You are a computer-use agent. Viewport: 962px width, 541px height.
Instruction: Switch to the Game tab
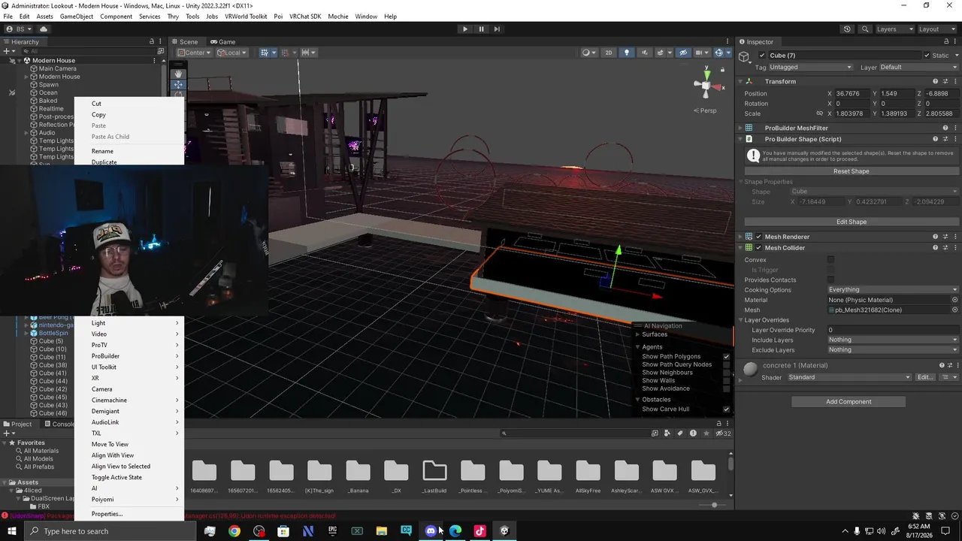222,42
